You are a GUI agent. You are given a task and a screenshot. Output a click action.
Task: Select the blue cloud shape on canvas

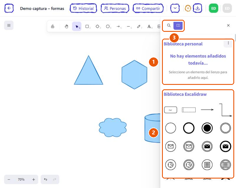pyautogui.click(x=113, y=128)
